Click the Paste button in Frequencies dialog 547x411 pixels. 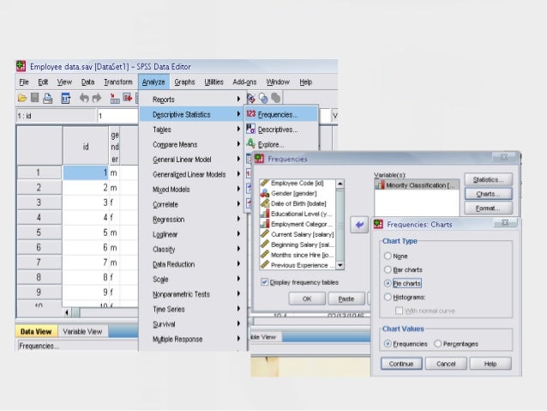click(x=346, y=299)
